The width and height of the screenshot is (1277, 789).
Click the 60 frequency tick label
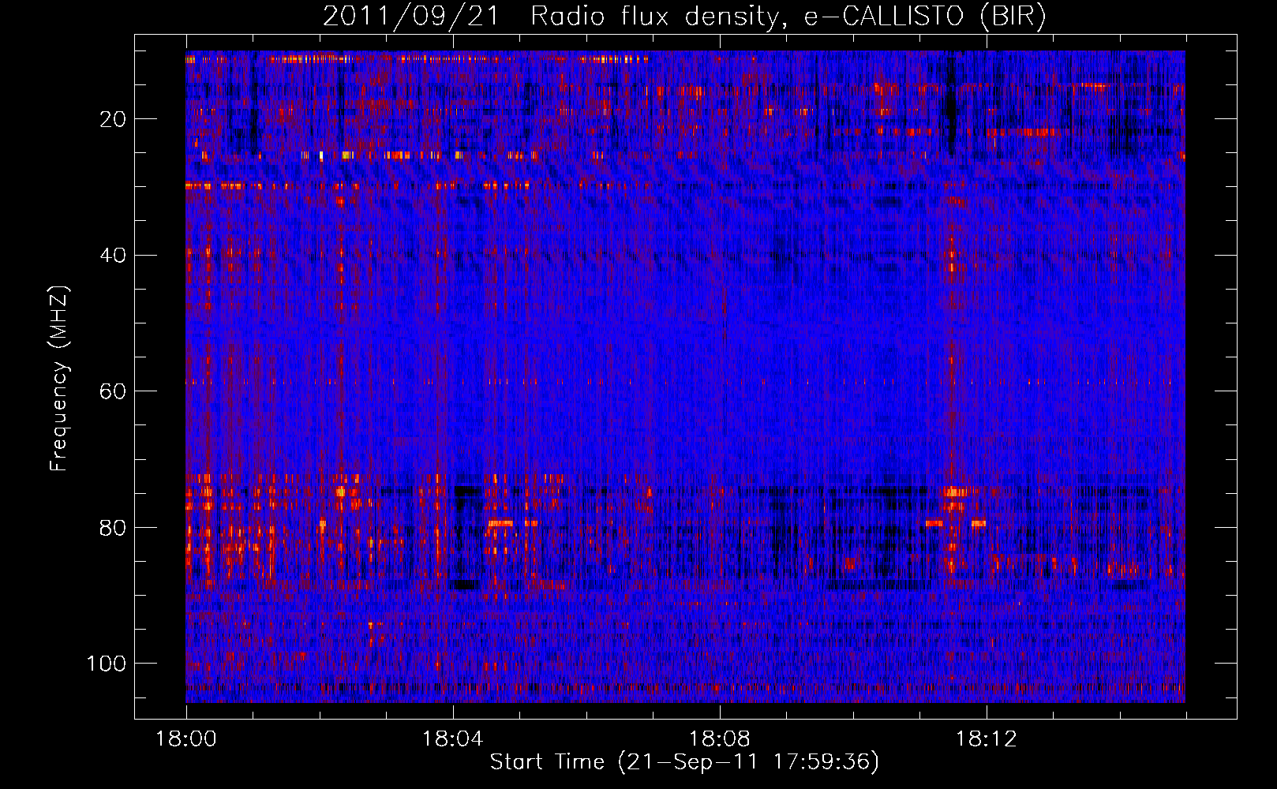tap(114, 391)
